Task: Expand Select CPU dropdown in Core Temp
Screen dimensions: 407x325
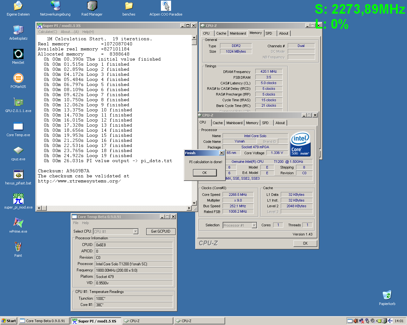Action: (x=136, y=232)
